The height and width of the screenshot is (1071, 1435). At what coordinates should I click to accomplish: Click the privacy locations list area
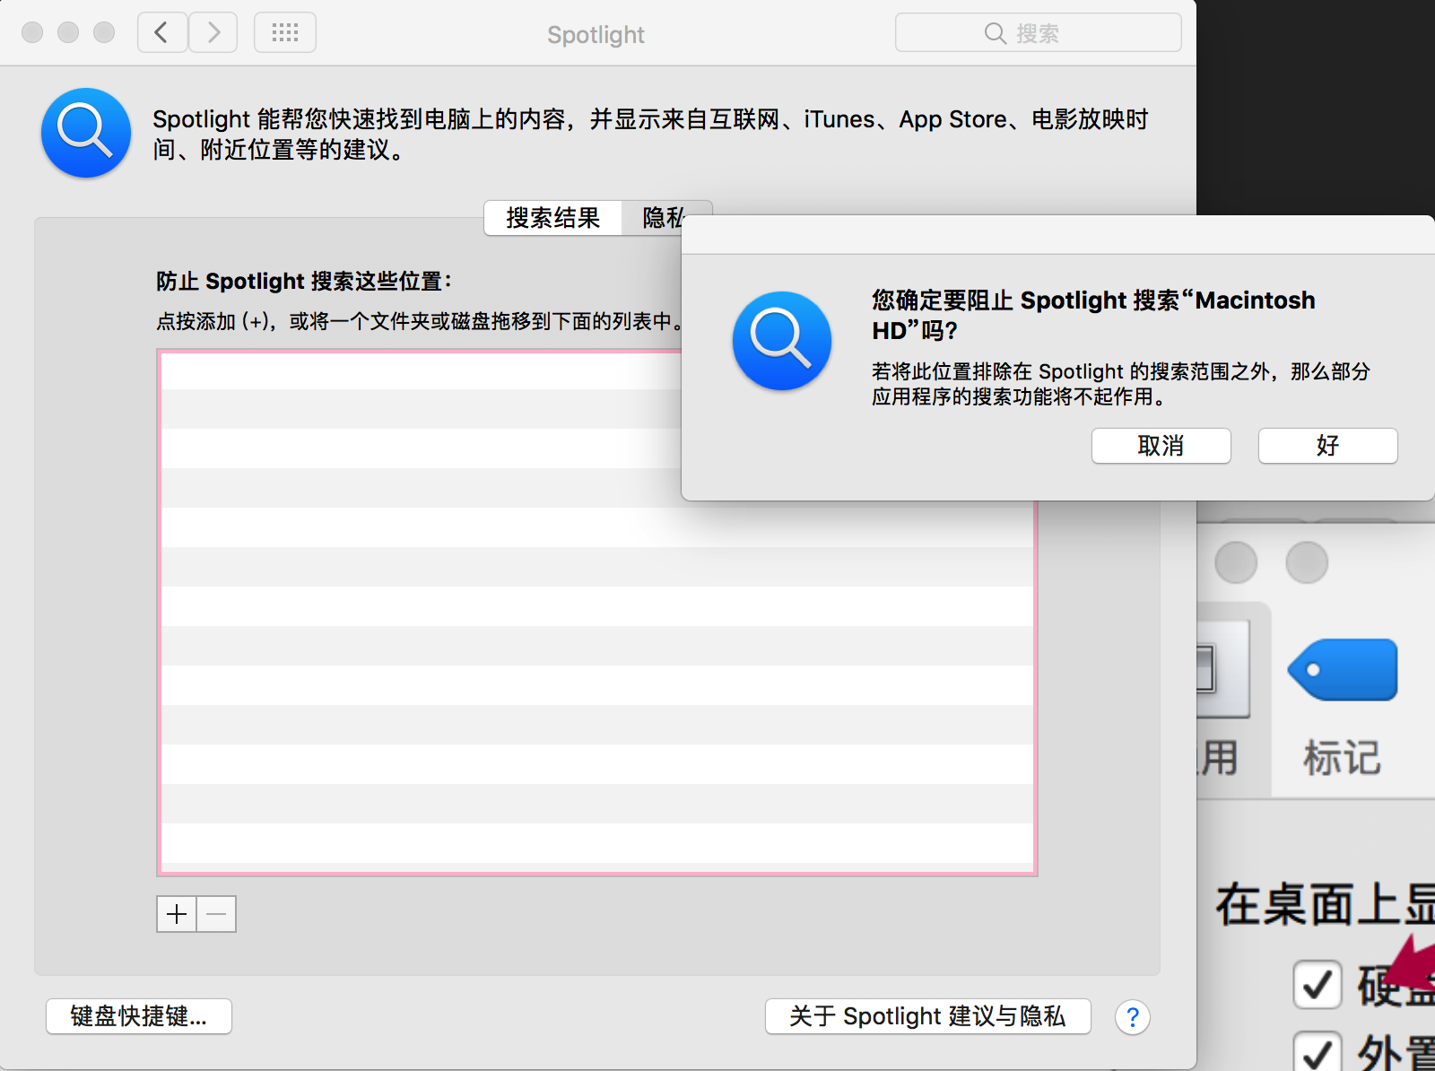click(597, 613)
